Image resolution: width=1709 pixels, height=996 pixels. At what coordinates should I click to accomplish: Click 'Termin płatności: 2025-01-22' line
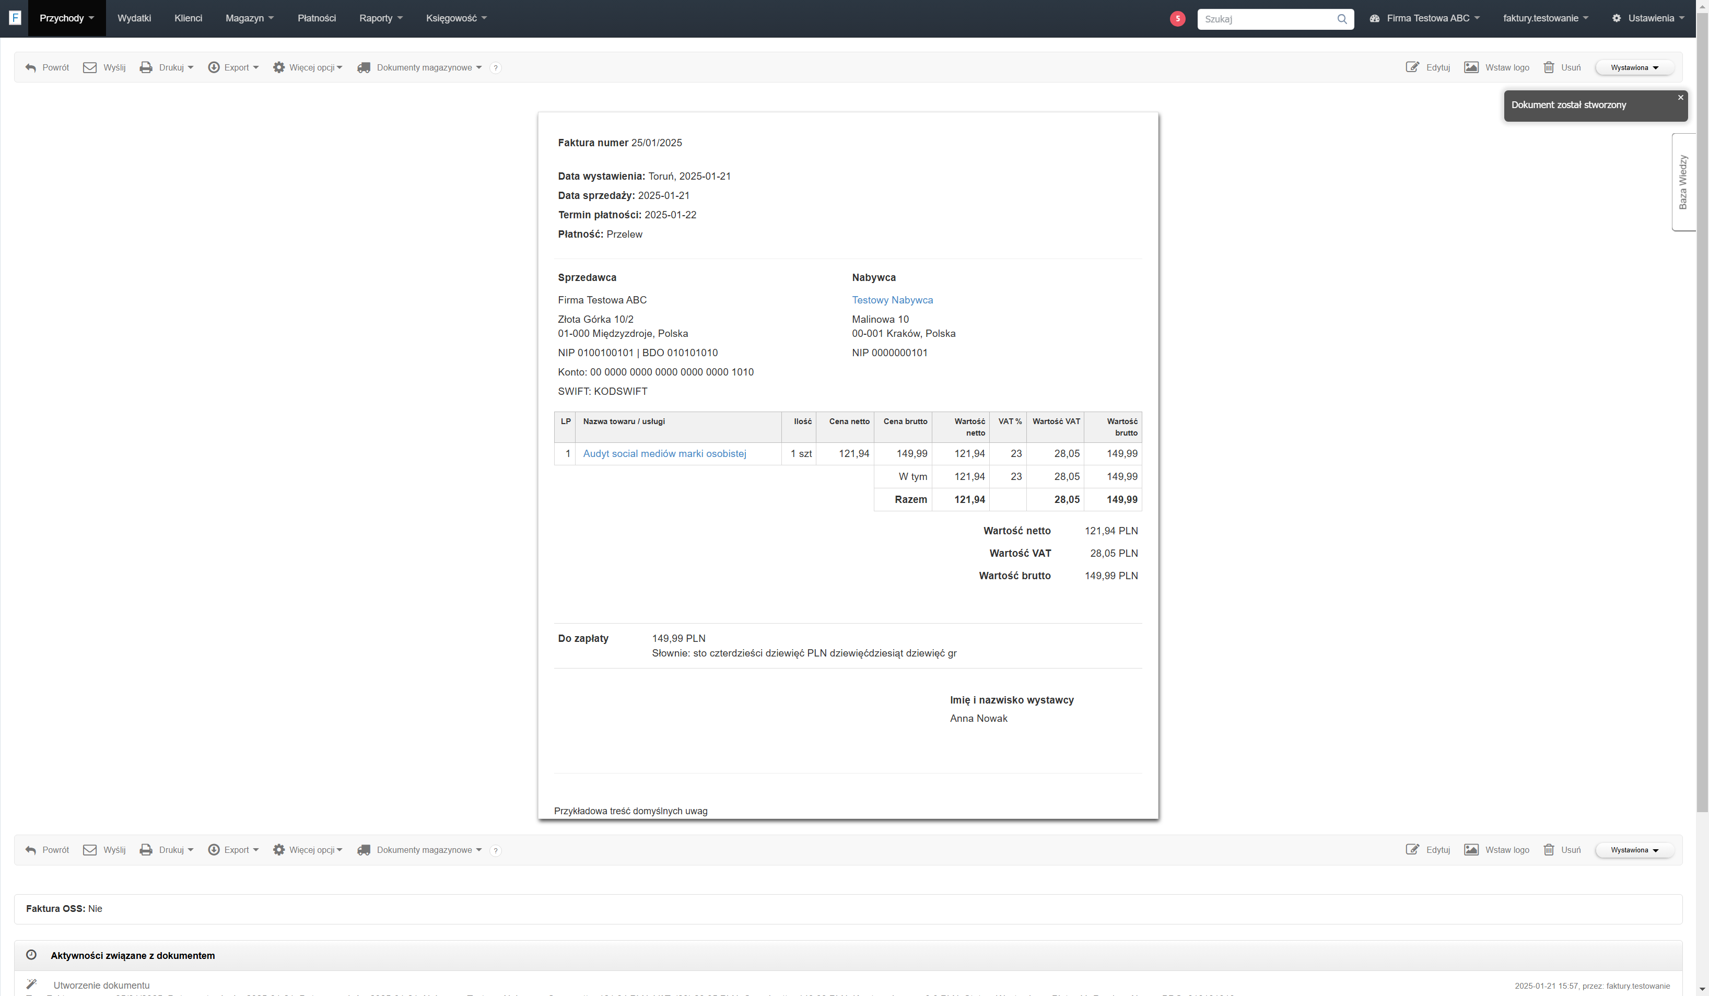click(627, 215)
